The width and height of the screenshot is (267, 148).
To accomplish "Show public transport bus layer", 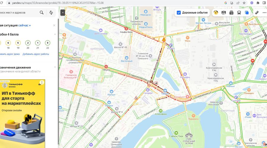I will tap(239, 12).
